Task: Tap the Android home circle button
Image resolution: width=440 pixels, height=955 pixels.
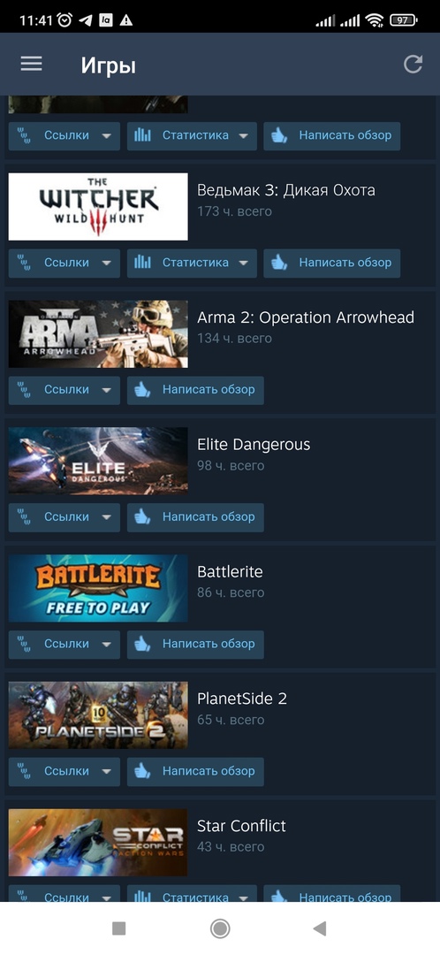Action: tap(220, 928)
